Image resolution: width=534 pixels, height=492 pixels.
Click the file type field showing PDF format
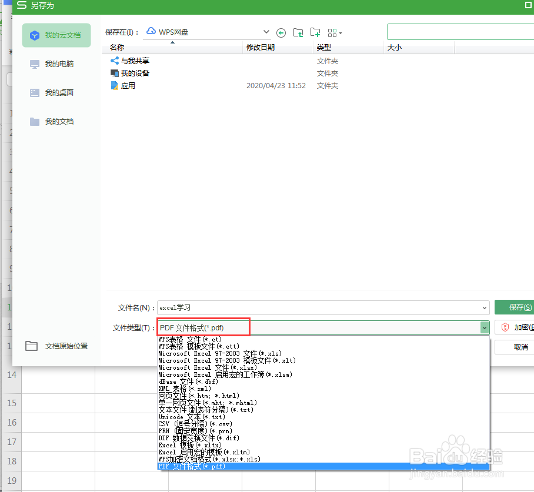point(323,328)
